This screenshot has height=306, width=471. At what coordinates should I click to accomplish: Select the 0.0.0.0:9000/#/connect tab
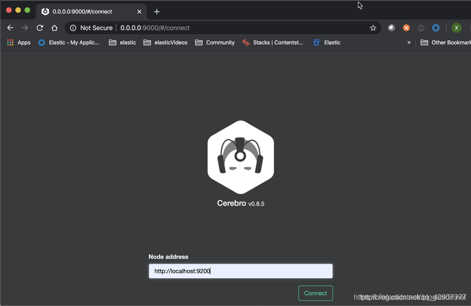click(91, 12)
